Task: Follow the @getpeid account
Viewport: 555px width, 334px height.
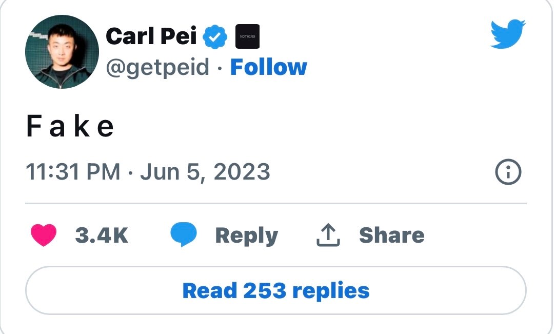Action: (268, 67)
